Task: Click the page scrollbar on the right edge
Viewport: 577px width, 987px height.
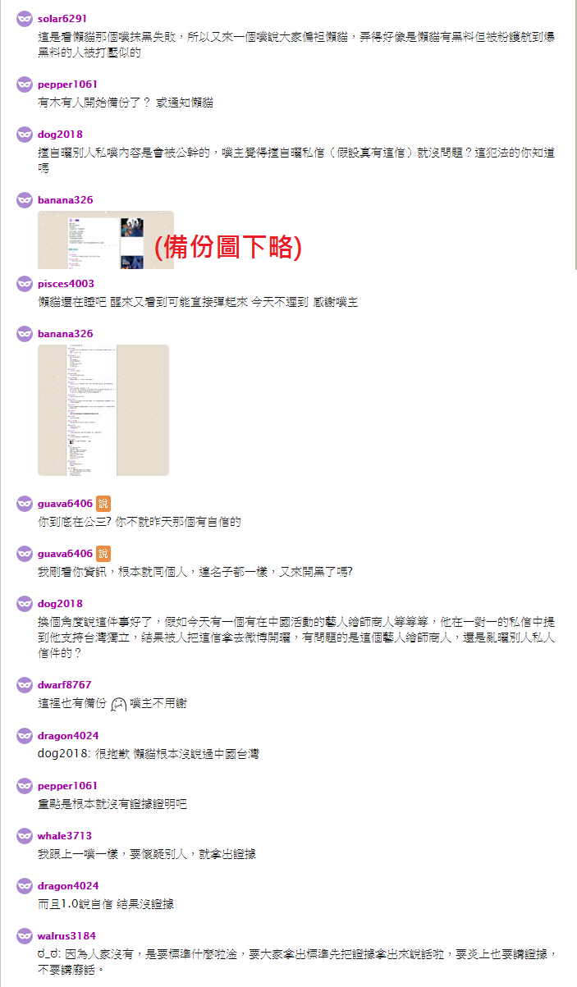Action: [575, 135]
